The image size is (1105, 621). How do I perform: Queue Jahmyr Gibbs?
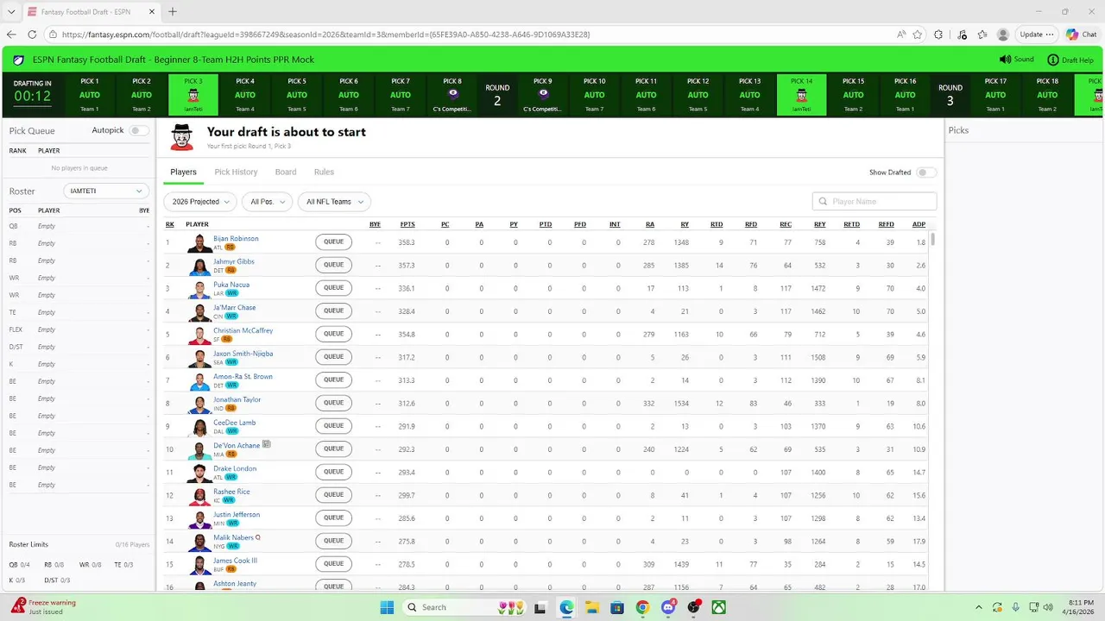click(x=333, y=265)
